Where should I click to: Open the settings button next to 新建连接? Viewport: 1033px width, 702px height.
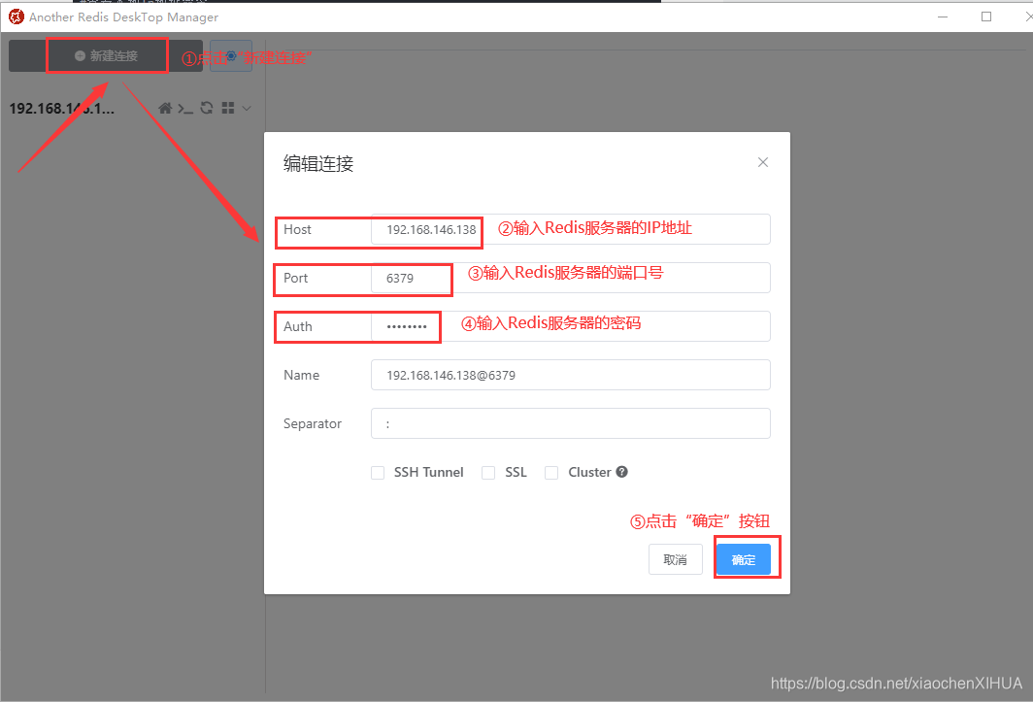click(x=231, y=56)
